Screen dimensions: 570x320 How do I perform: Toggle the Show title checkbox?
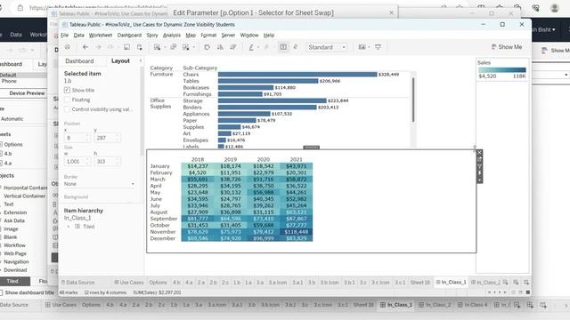68,90
